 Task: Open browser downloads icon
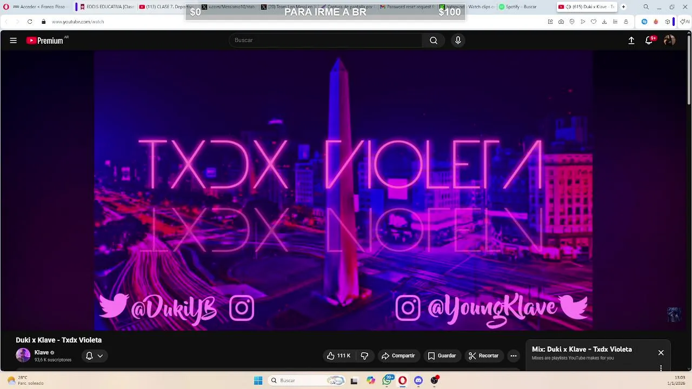pos(604,22)
